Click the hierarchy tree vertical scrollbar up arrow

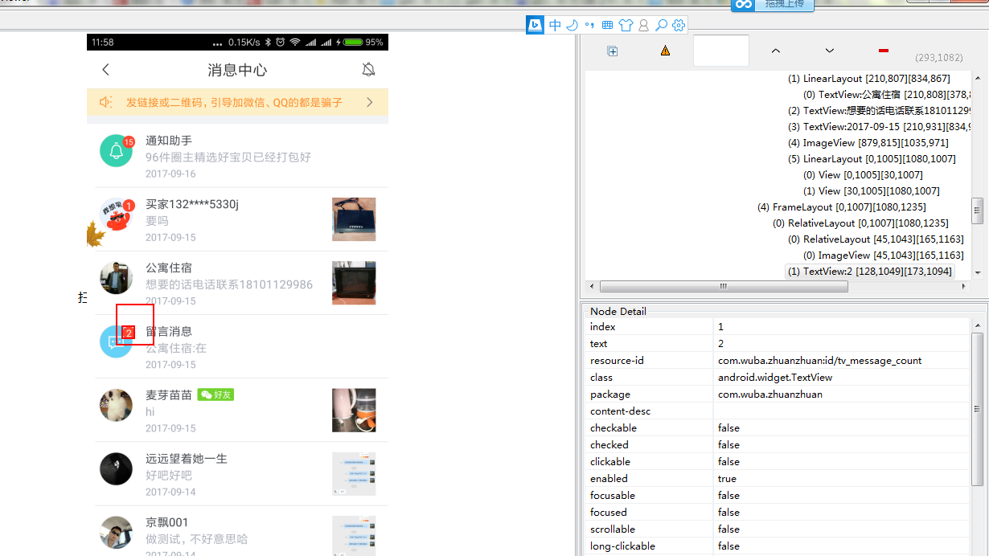(978, 78)
